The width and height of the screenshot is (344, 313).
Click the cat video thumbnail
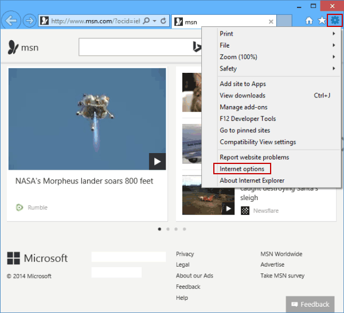(191, 92)
